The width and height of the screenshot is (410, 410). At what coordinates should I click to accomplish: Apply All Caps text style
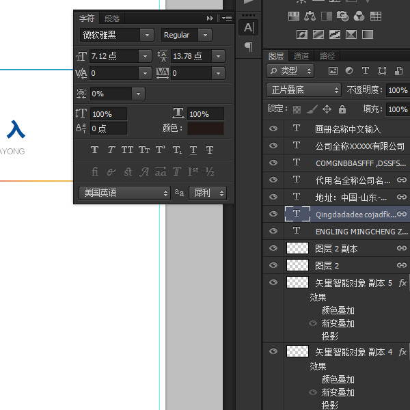(127, 150)
